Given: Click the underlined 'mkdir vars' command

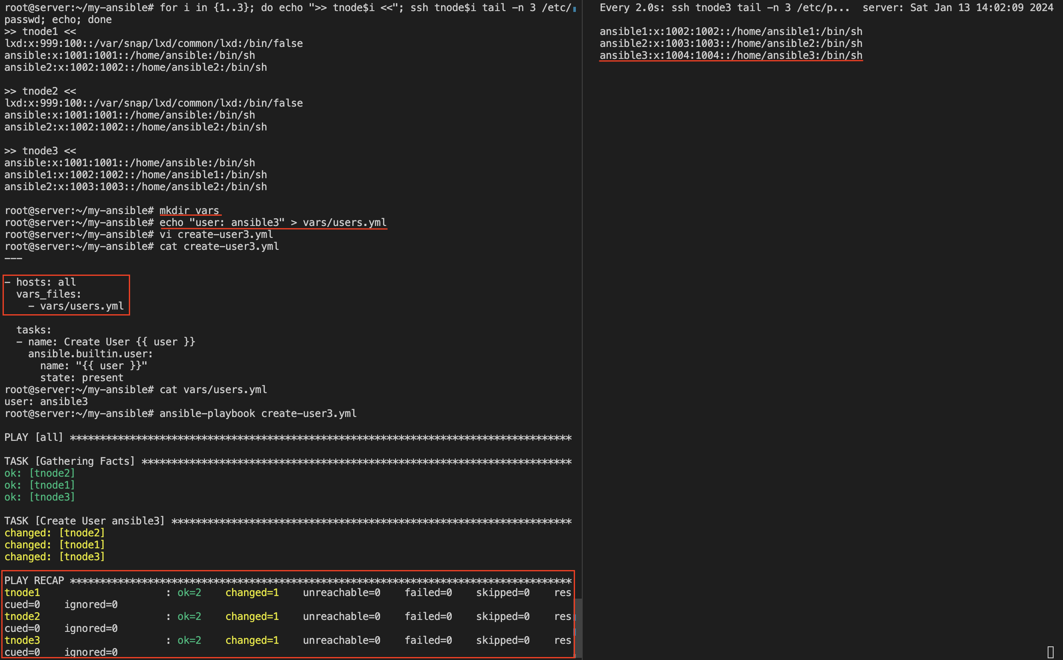Looking at the screenshot, I should [x=189, y=210].
